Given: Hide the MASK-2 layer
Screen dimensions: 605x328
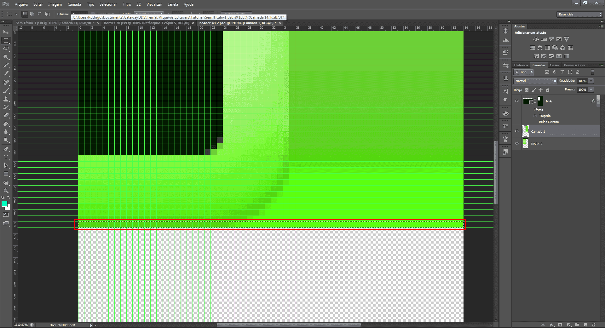Looking at the screenshot, I should (x=517, y=143).
